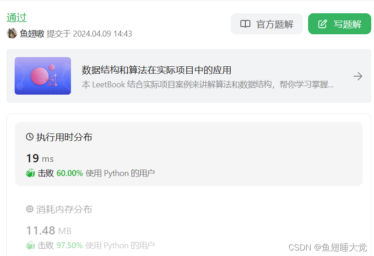Click the right arrow on LeetBook card

coord(358,76)
